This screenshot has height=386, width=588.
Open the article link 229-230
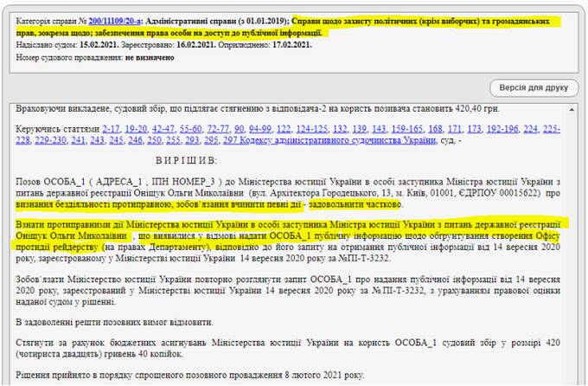50,140
